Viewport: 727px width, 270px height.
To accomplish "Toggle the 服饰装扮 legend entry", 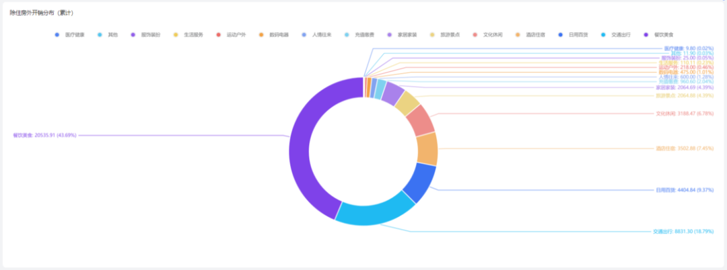I will pos(145,35).
